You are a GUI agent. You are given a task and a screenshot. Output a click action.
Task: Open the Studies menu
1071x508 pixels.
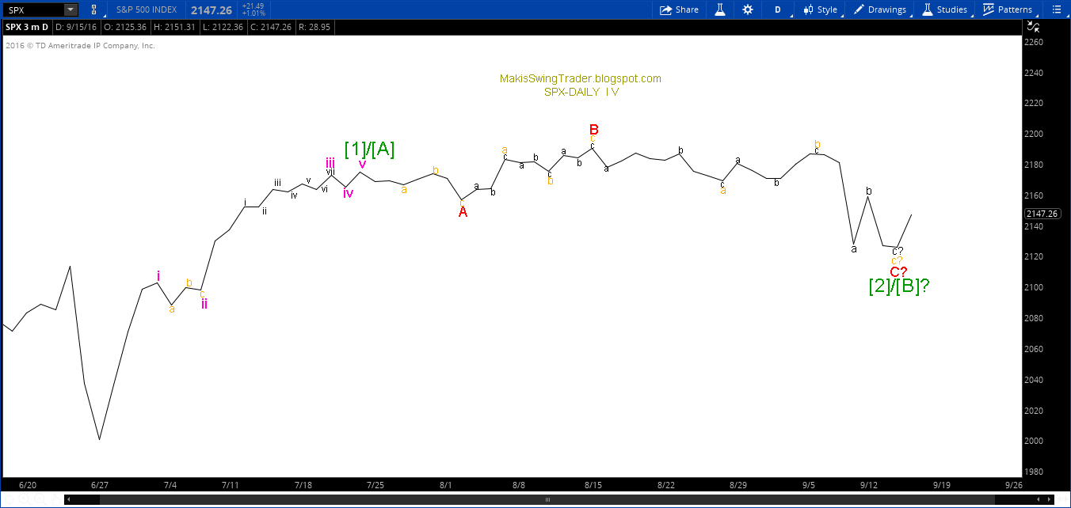(944, 9)
